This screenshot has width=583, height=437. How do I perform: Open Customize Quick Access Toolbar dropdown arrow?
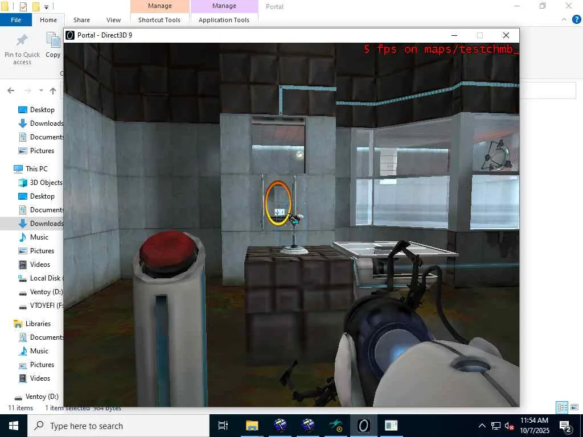(47, 7)
